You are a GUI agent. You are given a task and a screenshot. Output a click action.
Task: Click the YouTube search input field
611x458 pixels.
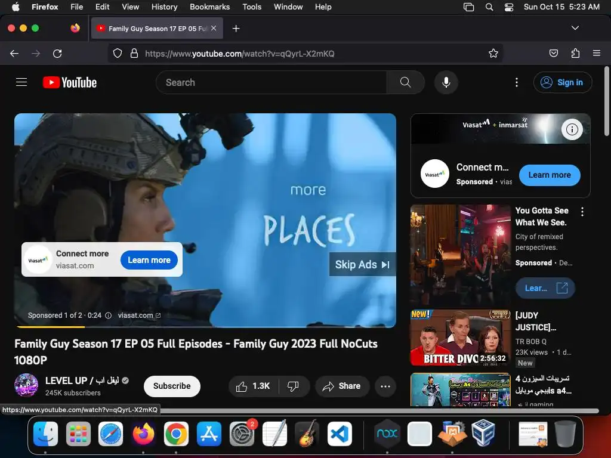tap(271, 82)
